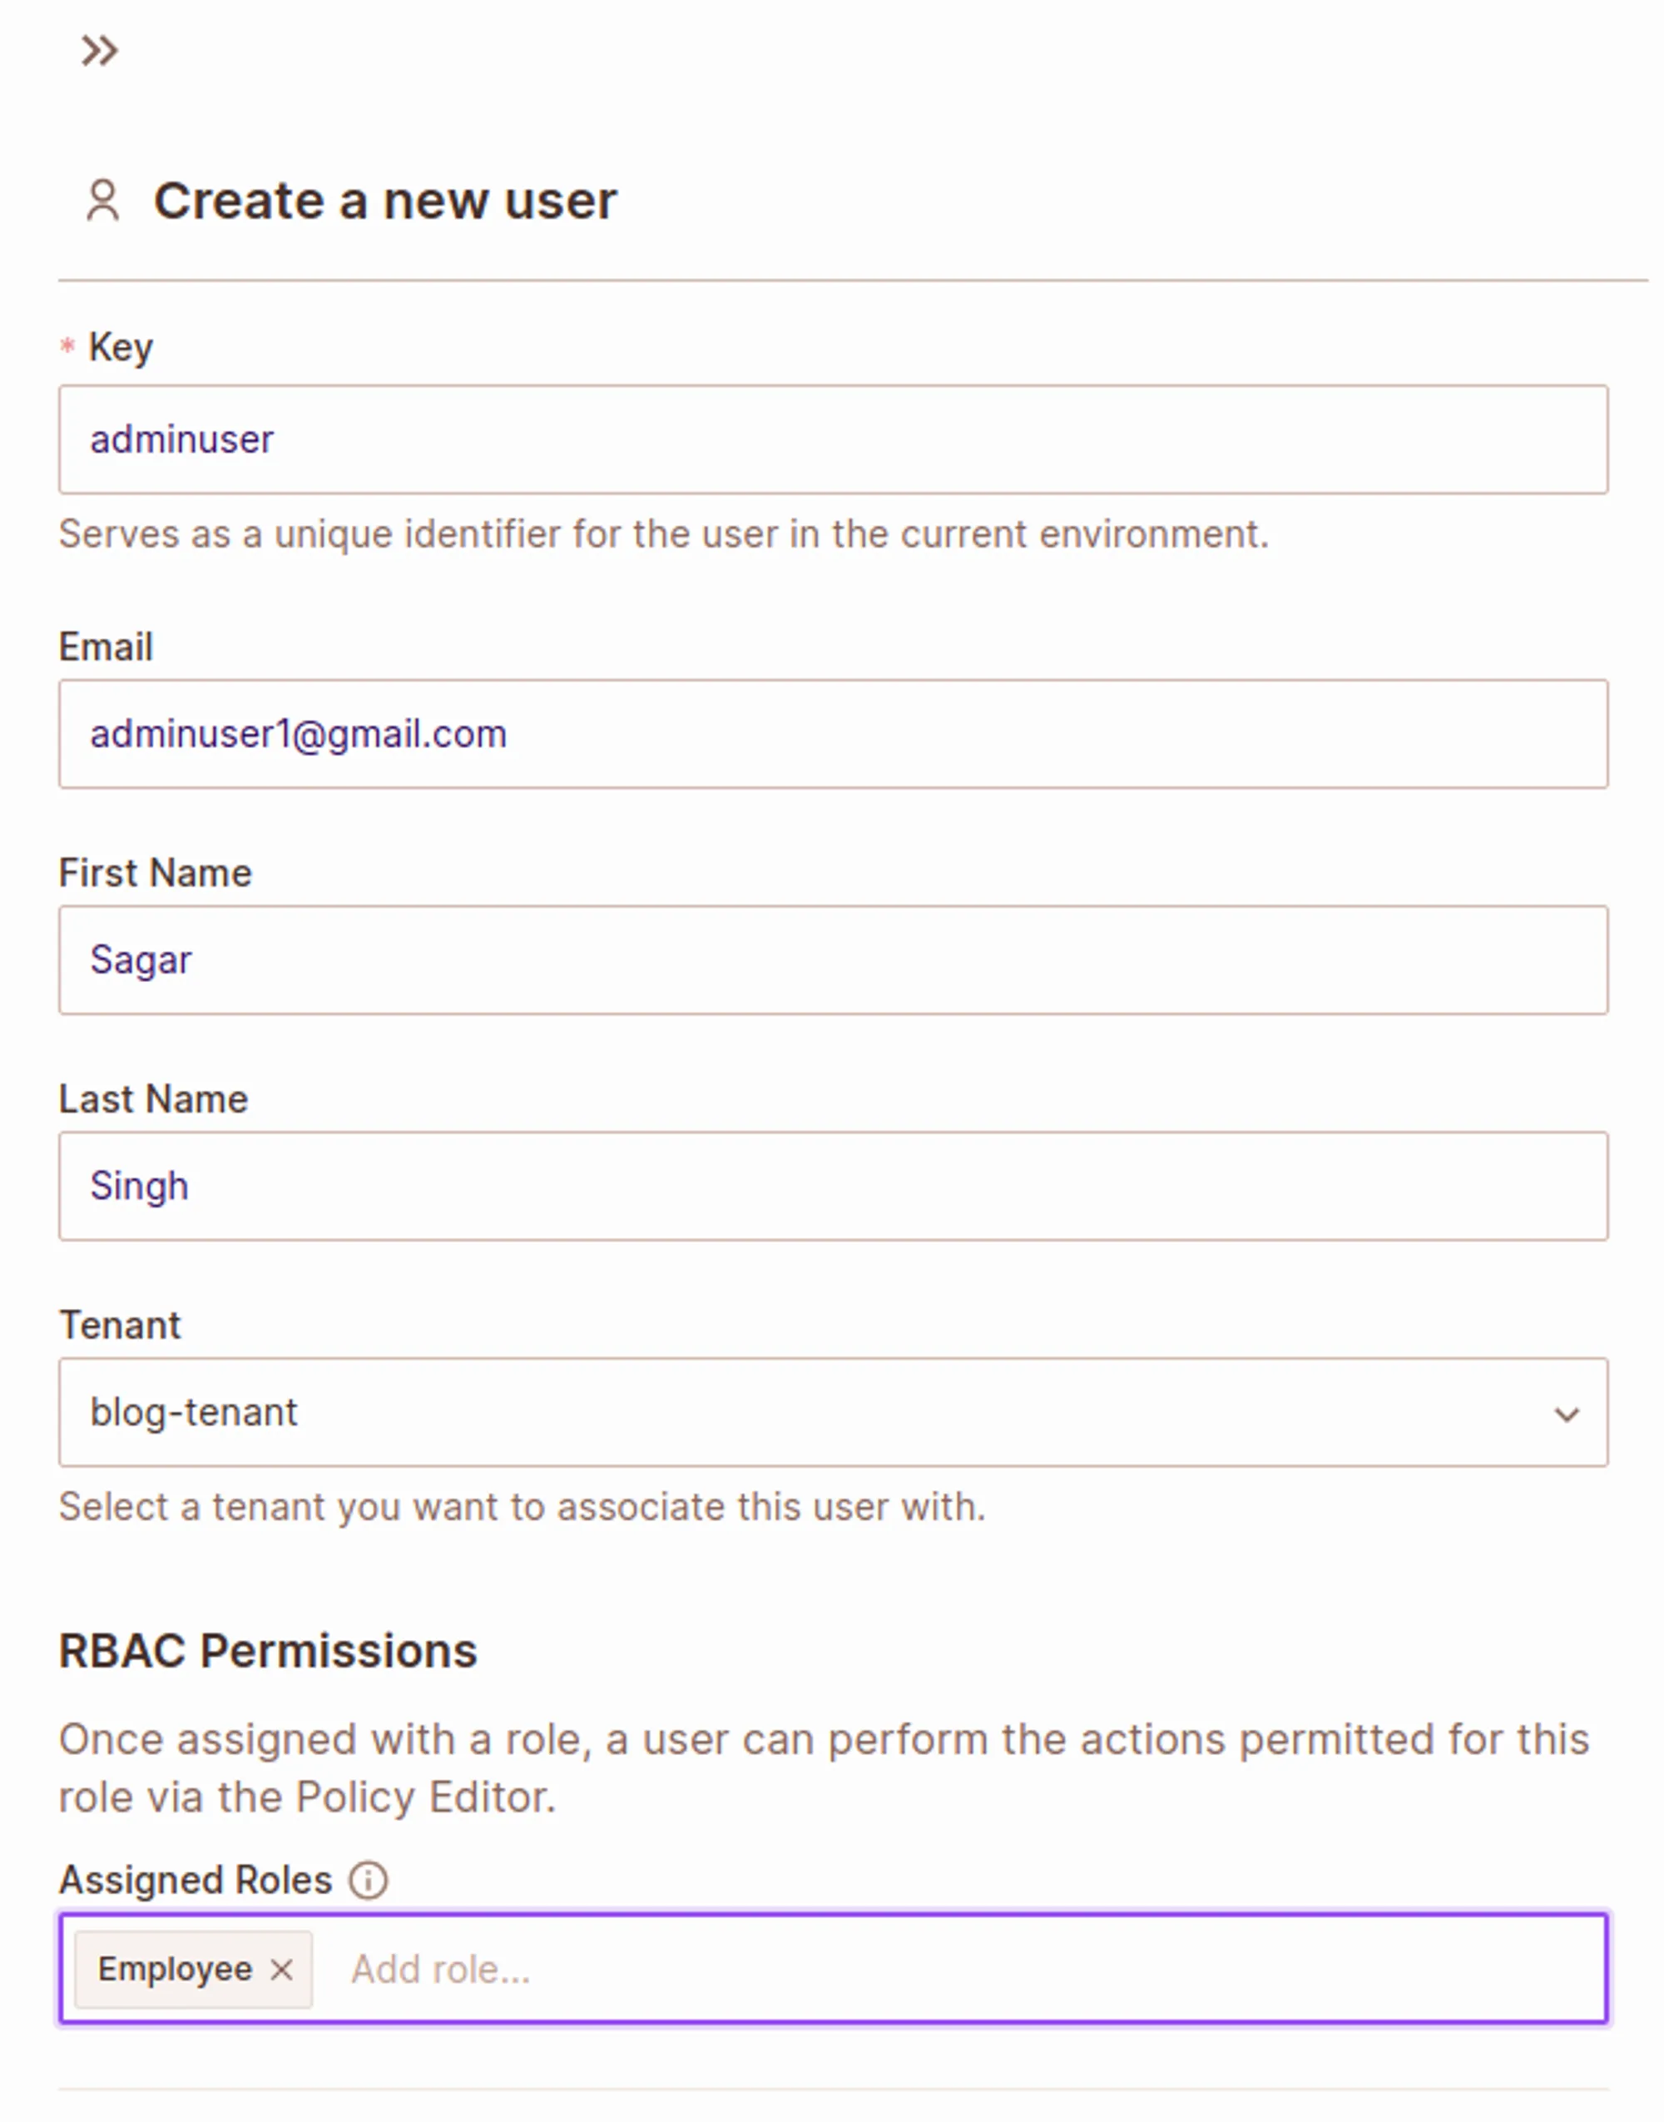The width and height of the screenshot is (1664, 2122).
Task: Click the First Name label
Action: [156, 873]
